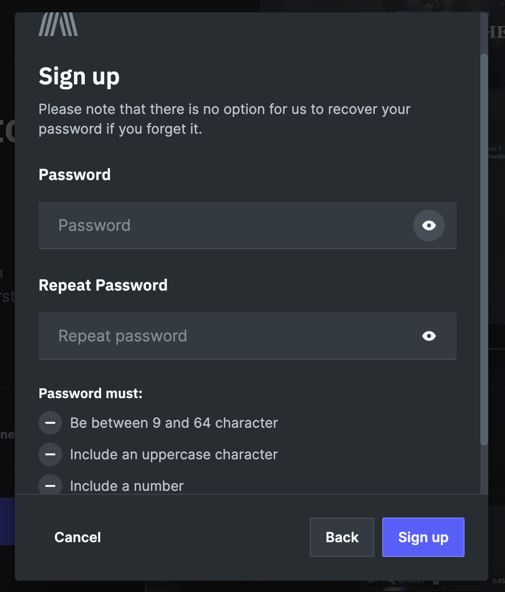This screenshot has width=505, height=592.
Task: Click the NFT label behind the dialog
Action: tap(373, 582)
